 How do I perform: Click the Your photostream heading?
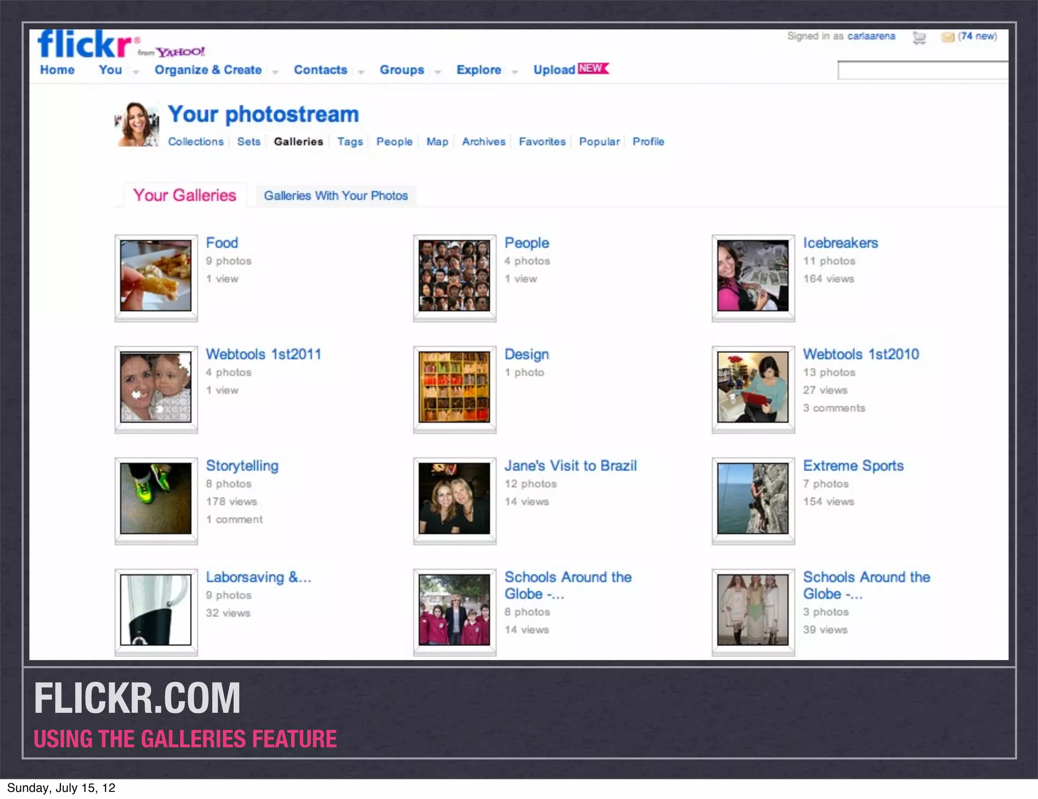(x=263, y=114)
